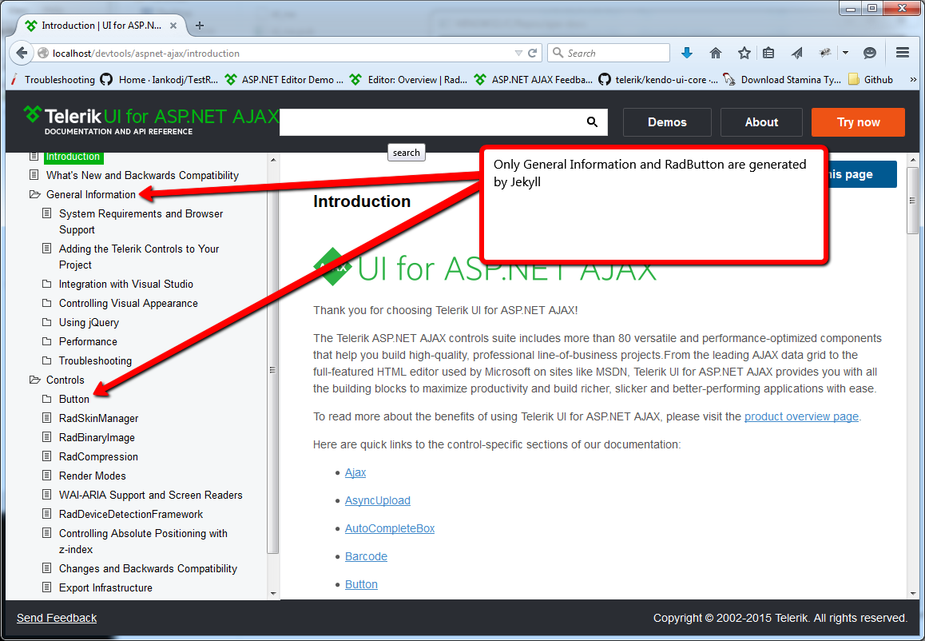925x641 pixels.
Task: Open the Ajax documentation link
Action: 355,473
